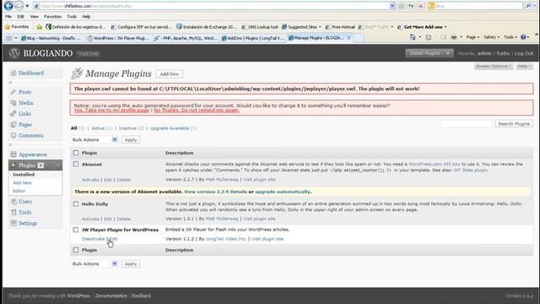This screenshot has width=540, height=304.
Task: Click Yes, Take me to my profile page
Action: (x=111, y=111)
